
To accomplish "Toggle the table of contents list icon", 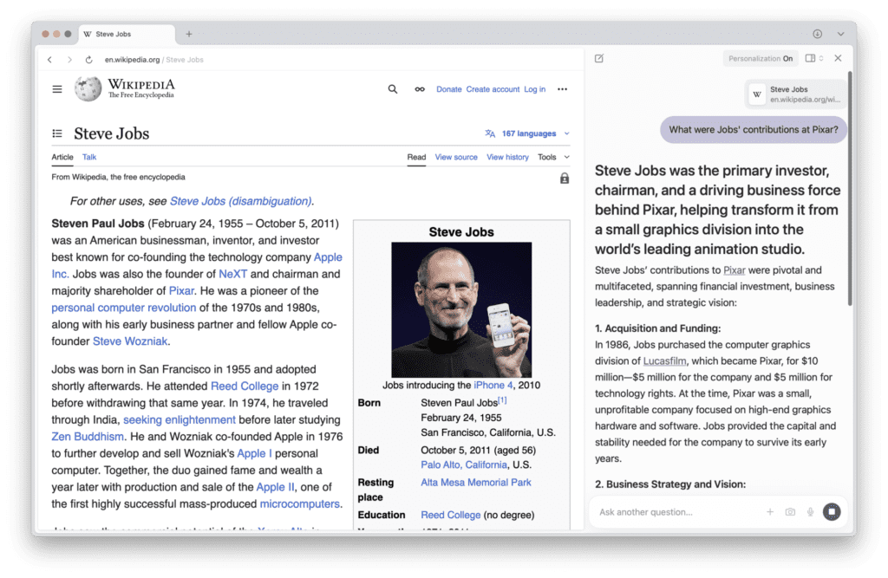I will [x=57, y=133].
